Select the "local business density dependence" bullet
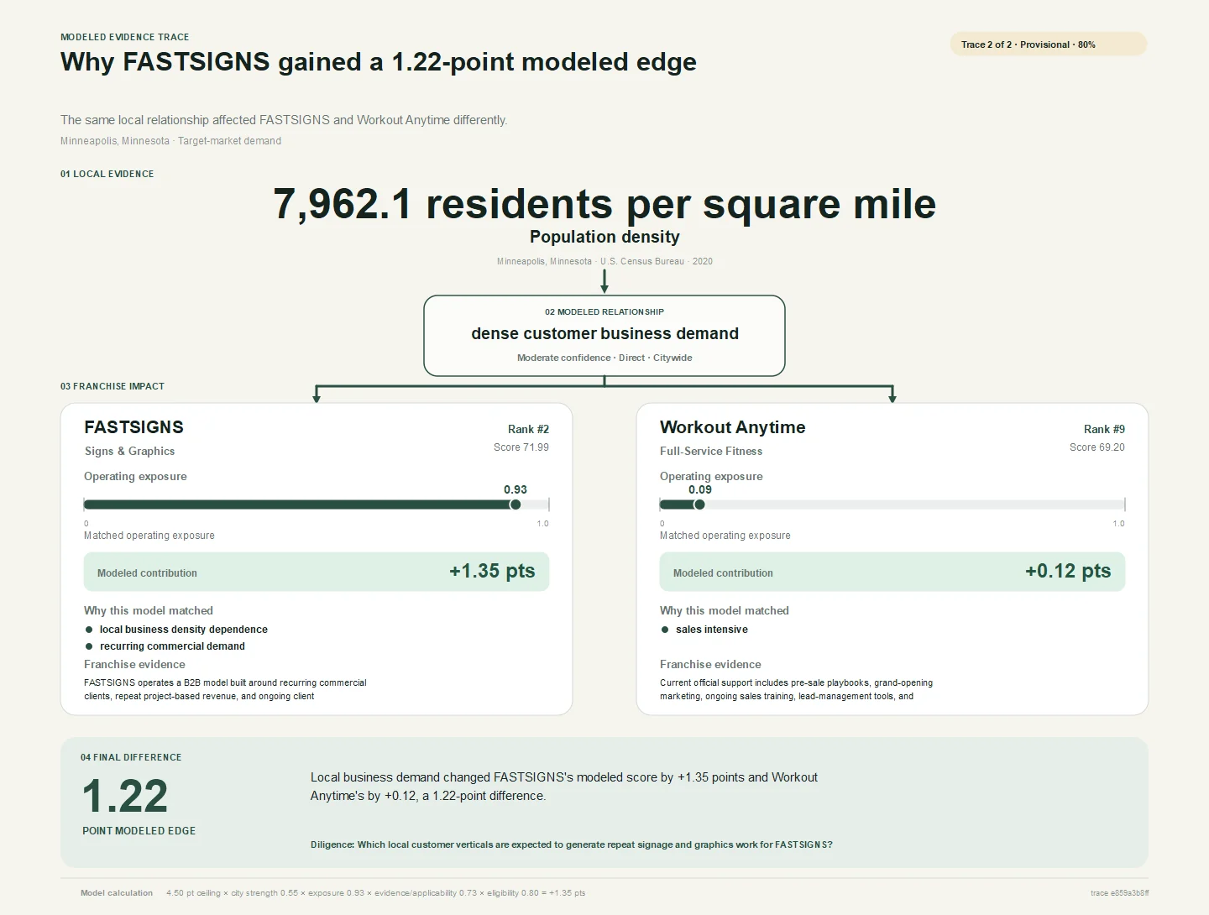This screenshot has height=915, width=1209. [184, 630]
